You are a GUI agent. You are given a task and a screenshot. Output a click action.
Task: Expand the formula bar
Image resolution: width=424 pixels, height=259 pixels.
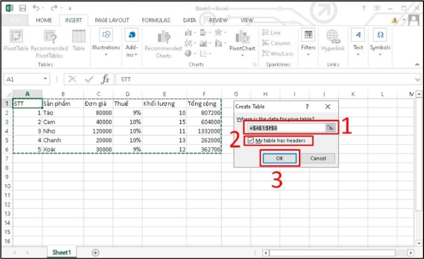click(x=418, y=80)
